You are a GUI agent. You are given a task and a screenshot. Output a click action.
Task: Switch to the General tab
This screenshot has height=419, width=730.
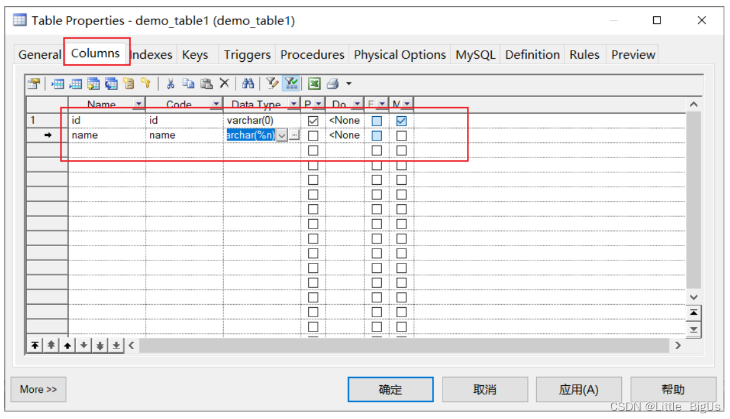tap(39, 55)
